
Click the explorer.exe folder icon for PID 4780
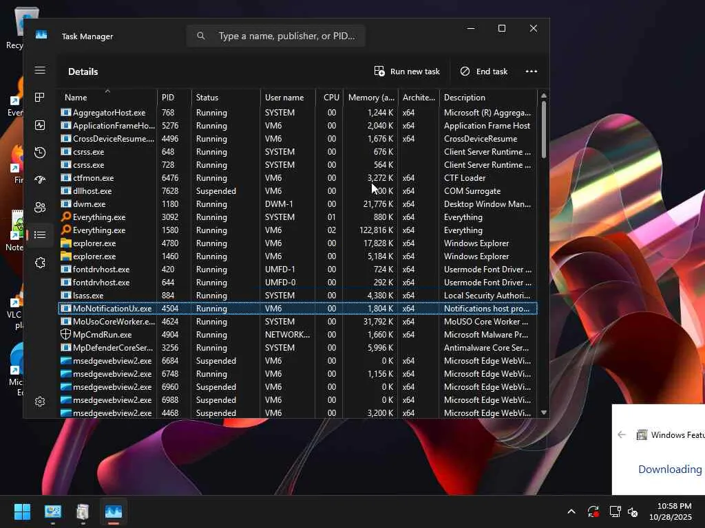click(x=66, y=243)
